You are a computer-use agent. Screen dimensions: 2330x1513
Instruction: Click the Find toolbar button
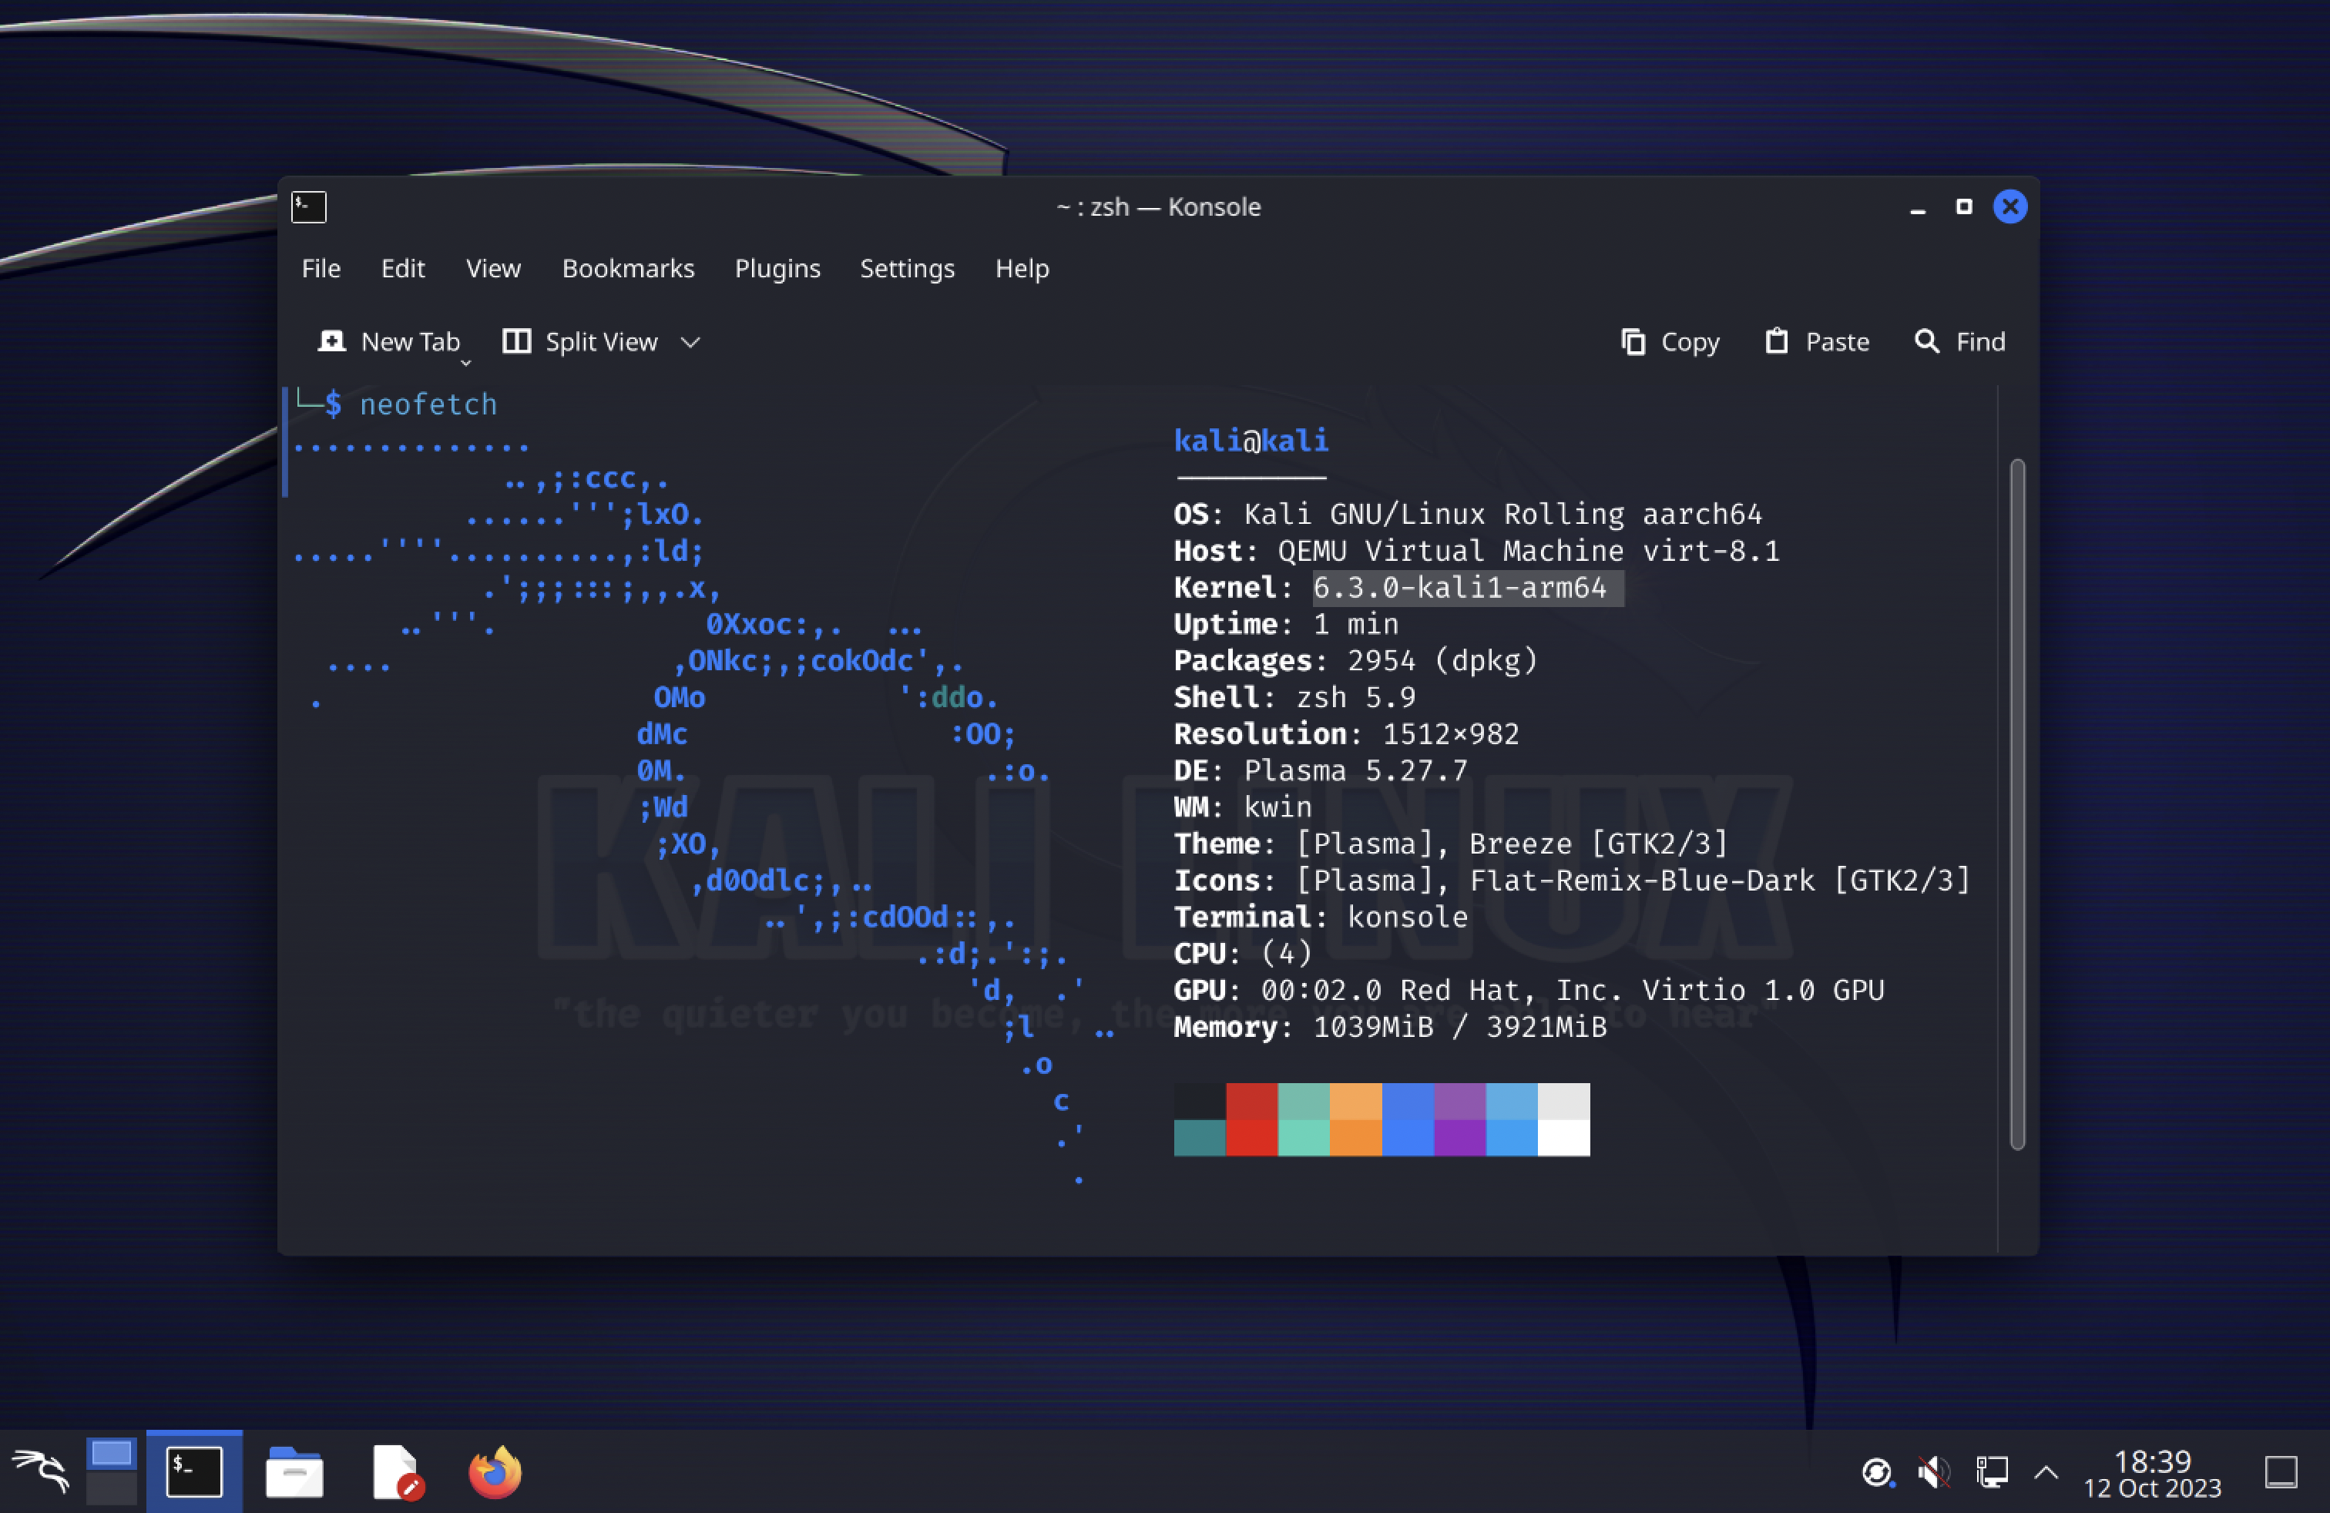click(1960, 341)
